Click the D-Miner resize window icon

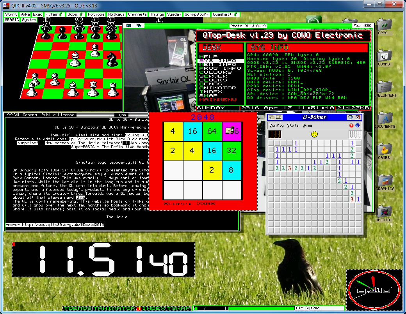click(x=279, y=117)
